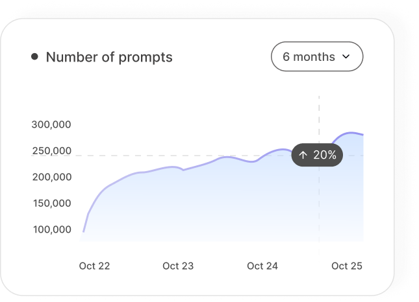Viewport: 419px width, 302px height.
Task: Click the Oct 24 axis label
Action: [x=262, y=266]
